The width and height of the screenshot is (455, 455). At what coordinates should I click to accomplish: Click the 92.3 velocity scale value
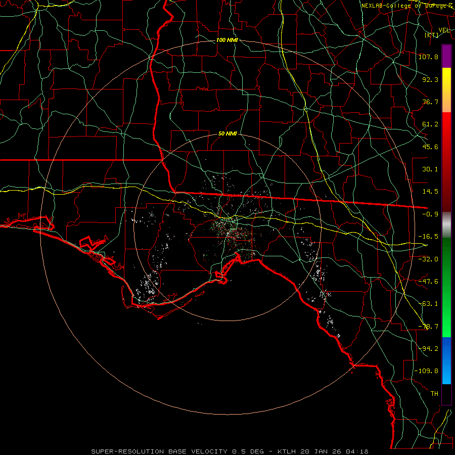point(430,79)
